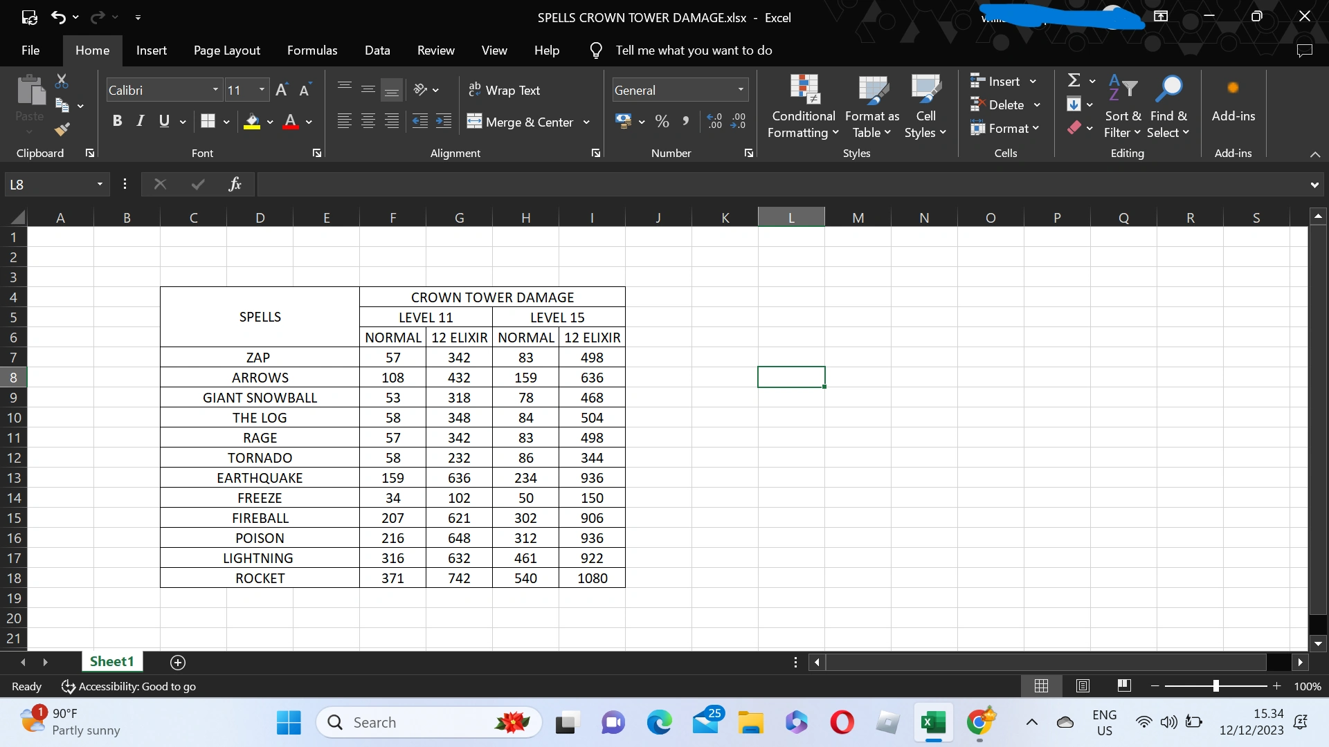Click the Format Painter brush icon
This screenshot has width=1329, height=747.
coord(62,129)
